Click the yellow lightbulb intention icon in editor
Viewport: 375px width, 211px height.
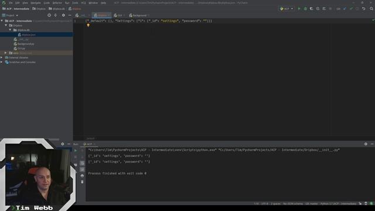pyautogui.click(x=88, y=25)
